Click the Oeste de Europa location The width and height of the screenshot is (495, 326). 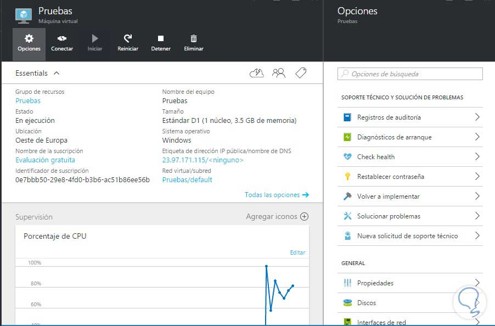[x=41, y=140]
